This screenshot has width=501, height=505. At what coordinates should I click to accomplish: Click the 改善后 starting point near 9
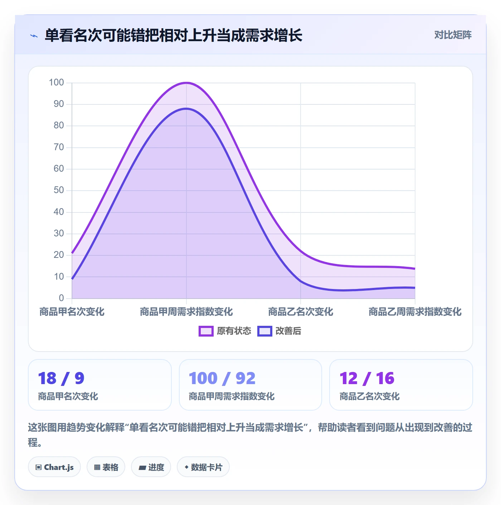pos(72,279)
